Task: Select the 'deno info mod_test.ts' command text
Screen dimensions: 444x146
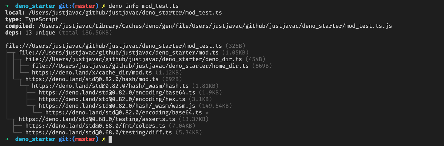Action: [x=143, y=6]
